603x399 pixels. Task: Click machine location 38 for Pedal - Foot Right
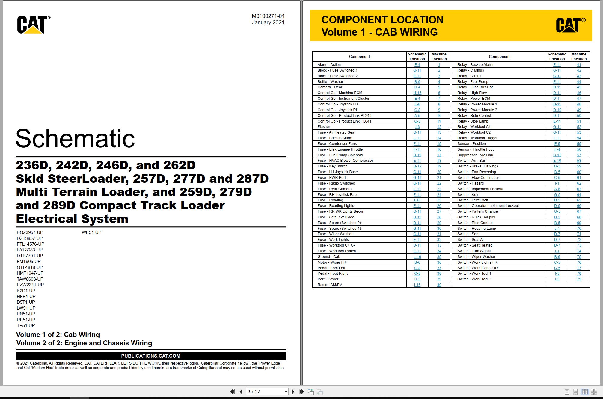point(439,273)
